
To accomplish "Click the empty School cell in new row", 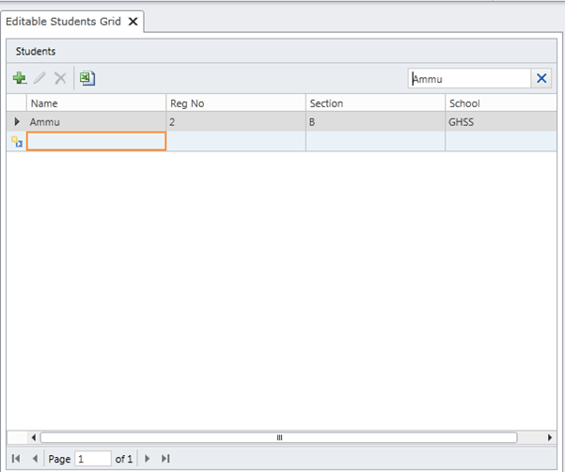I will tap(501, 141).
